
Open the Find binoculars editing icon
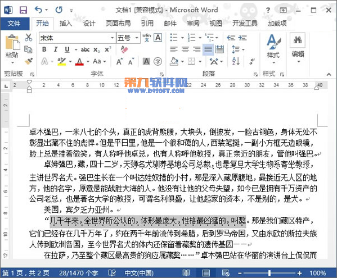pyautogui.click(x=298, y=40)
